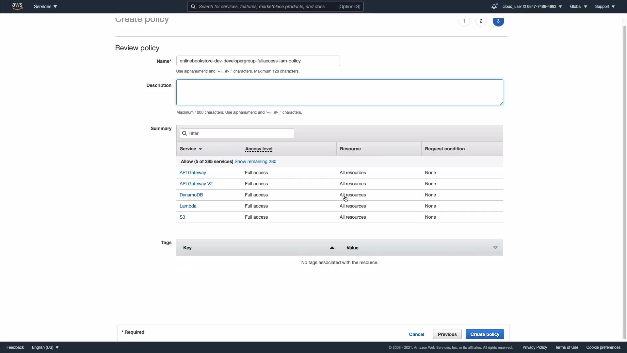The image size is (627, 353).
Task: Go to wizard step 2 circle
Action: [481, 21]
